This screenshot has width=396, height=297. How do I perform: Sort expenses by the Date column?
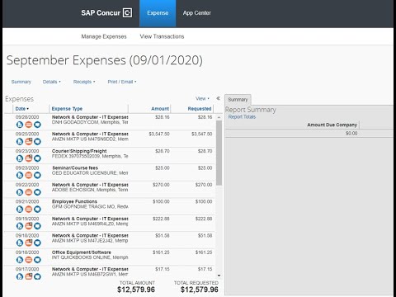point(22,109)
